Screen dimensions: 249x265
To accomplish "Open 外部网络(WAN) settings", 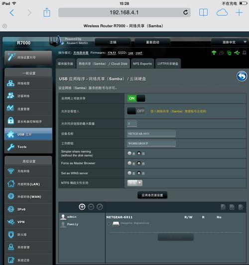I will pyautogui.click(x=28, y=197).
